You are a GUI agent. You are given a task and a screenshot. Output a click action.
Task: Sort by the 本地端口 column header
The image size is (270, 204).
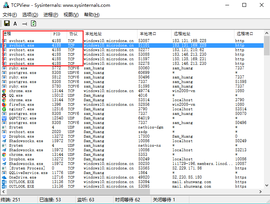(154, 34)
